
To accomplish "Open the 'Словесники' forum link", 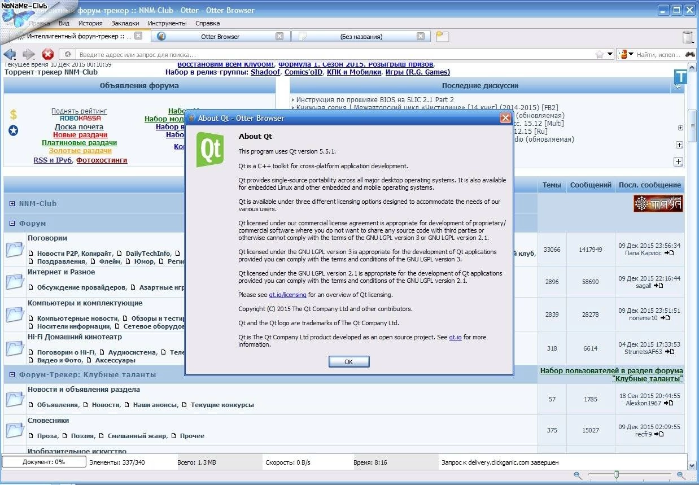I will point(49,421).
